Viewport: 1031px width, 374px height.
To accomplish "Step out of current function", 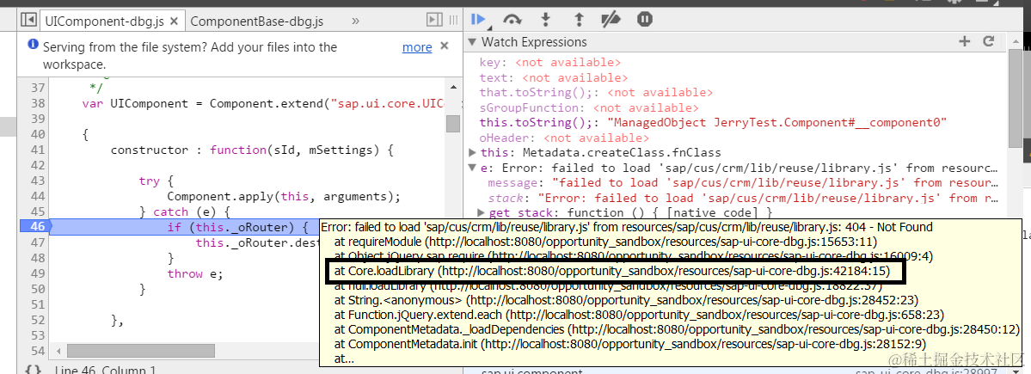I will [x=579, y=20].
